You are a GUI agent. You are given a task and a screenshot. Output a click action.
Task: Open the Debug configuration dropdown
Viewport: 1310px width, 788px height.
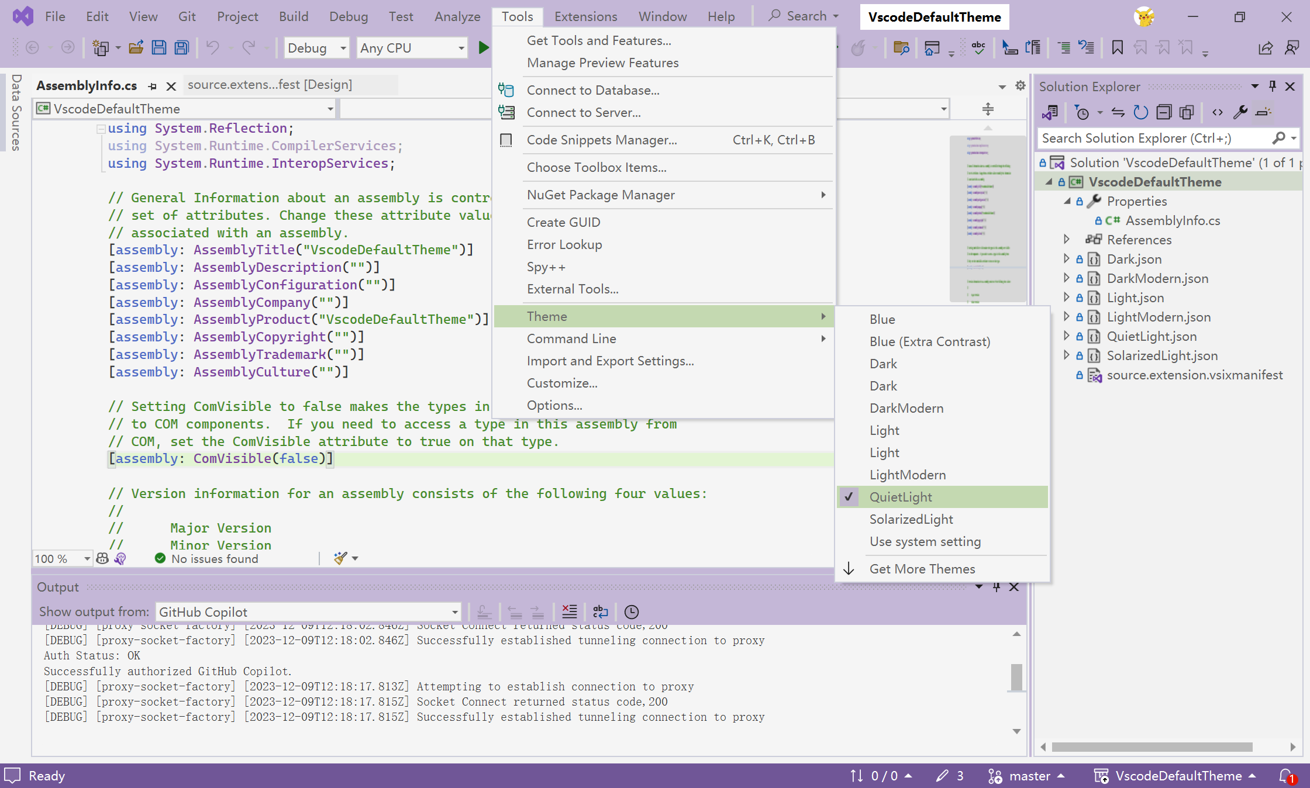click(317, 48)
